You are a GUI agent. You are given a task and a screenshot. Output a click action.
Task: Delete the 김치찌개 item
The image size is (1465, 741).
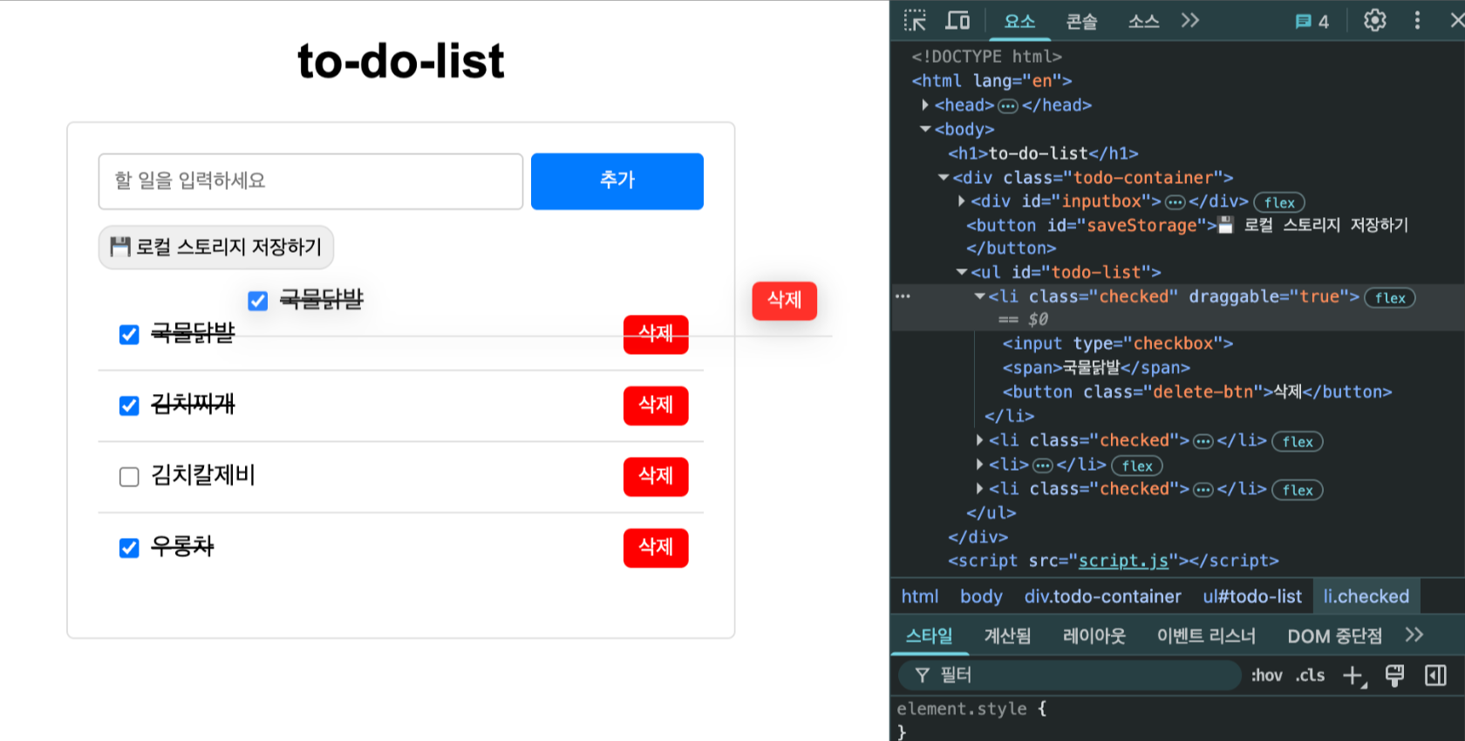click(x=656, y=406)
